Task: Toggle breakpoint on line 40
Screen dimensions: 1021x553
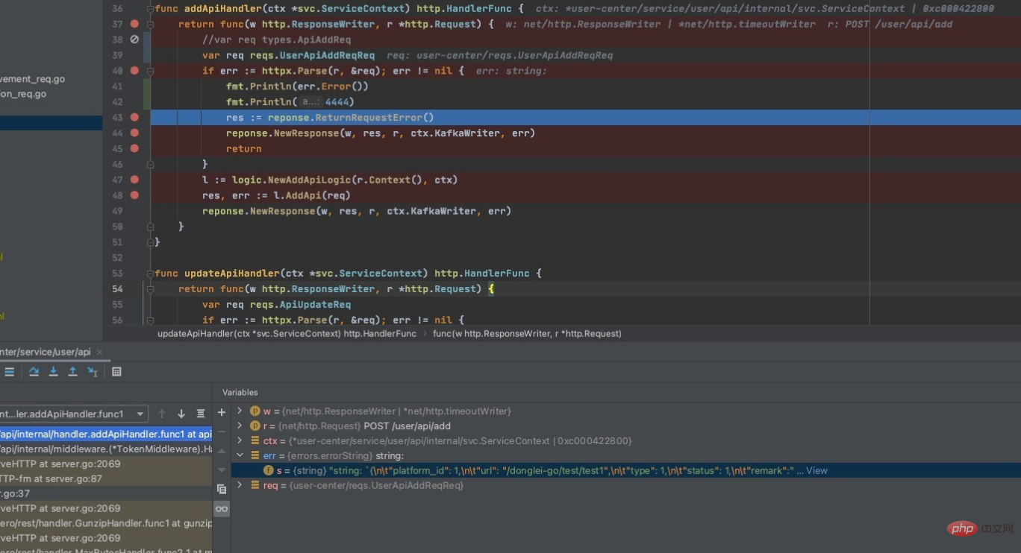Action: coord(134,71)
